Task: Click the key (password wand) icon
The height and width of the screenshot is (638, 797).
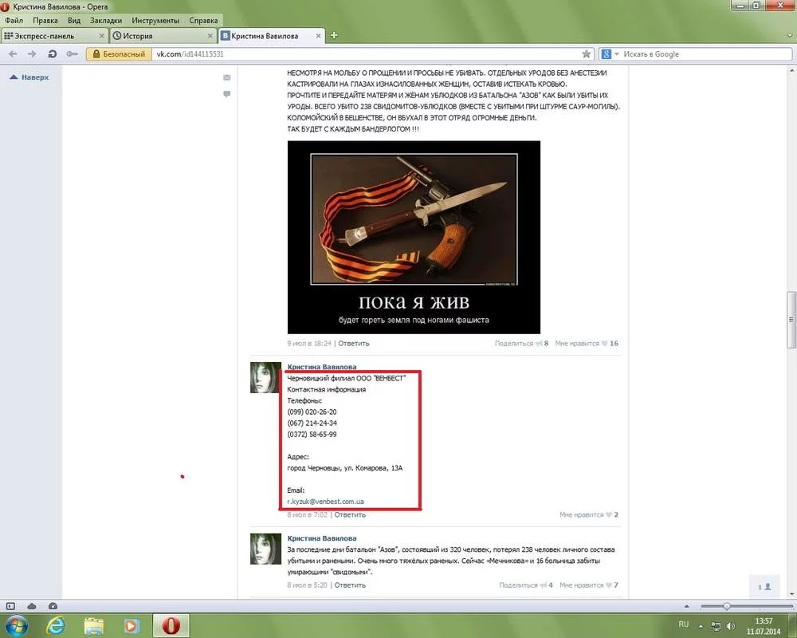Action: click(x=73, y=54)
